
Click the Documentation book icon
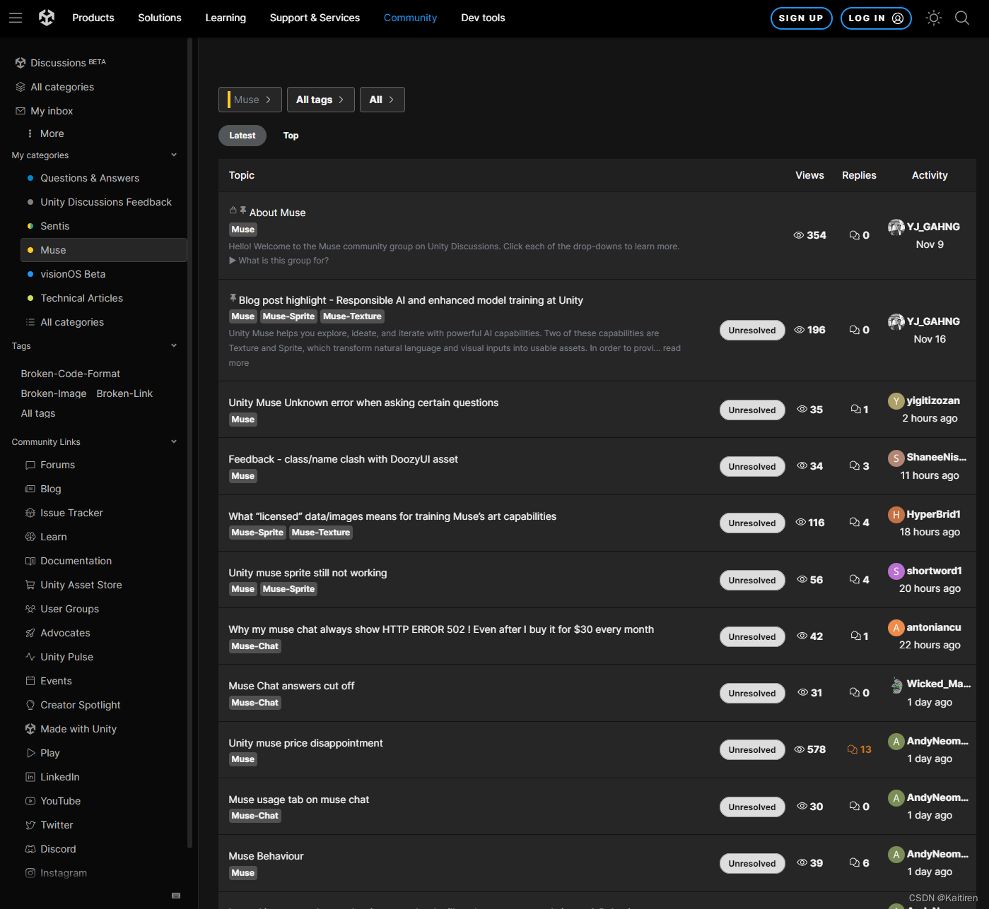[30, 561]
